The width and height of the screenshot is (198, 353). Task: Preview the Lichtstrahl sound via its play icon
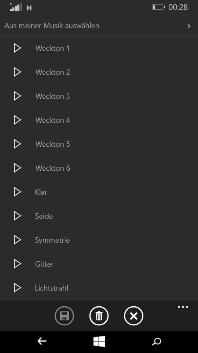point(17,288)
